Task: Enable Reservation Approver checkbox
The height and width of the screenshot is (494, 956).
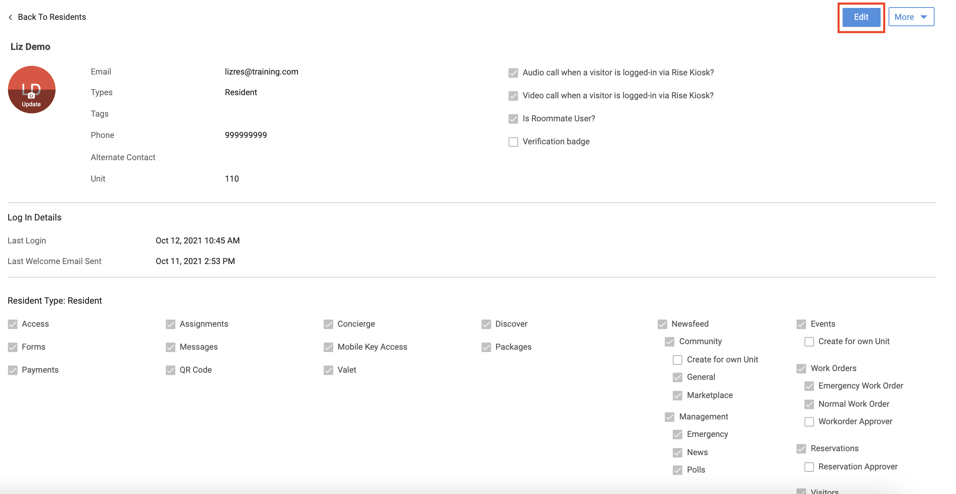Action: coord(809,467)
